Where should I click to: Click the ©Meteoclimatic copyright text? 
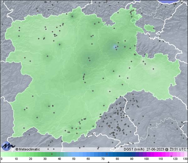tap(28, 149)
